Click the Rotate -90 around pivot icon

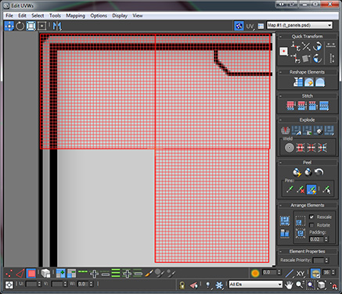[x=318, y=58]
